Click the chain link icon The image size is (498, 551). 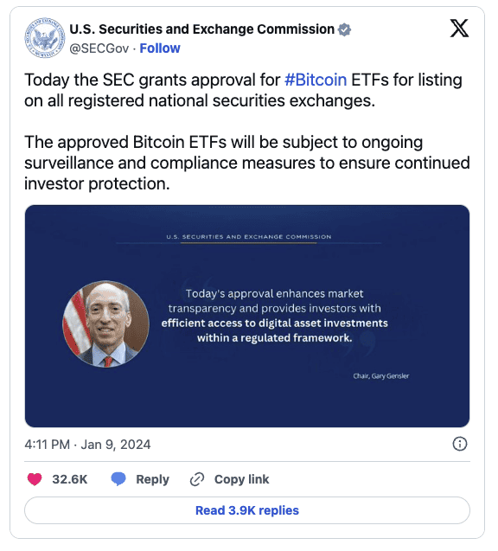pos(197,479)
